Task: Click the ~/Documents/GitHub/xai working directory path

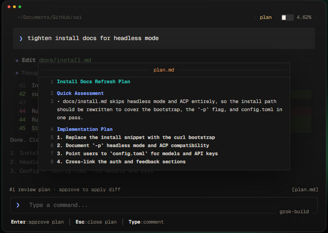Action: click(50, 18)
